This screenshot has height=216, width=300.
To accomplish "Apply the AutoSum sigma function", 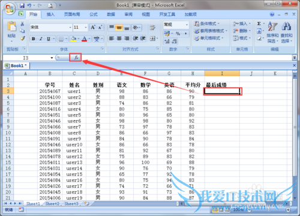I will [259, 23].
